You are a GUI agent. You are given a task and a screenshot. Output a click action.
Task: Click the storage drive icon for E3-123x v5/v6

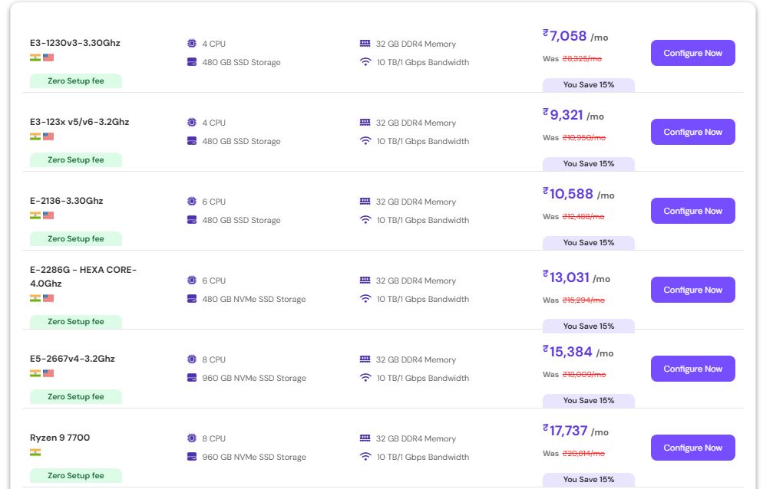(192, 141)
